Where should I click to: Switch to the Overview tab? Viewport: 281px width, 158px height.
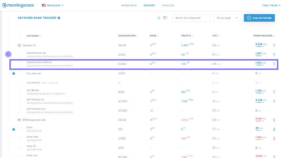129,5
